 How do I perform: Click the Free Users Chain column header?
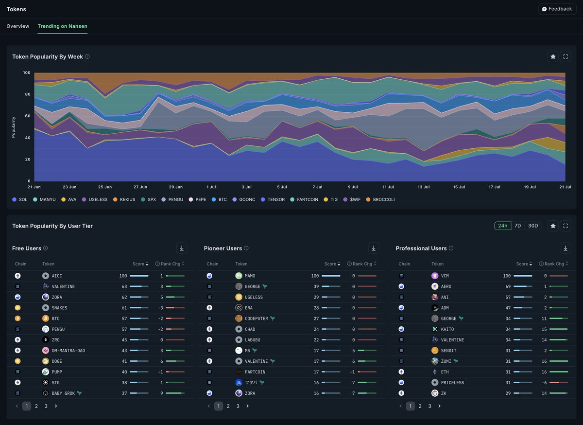coord(21,264)
